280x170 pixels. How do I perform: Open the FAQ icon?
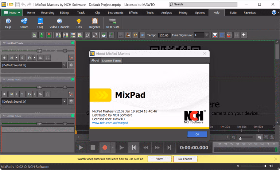[40, 23]
